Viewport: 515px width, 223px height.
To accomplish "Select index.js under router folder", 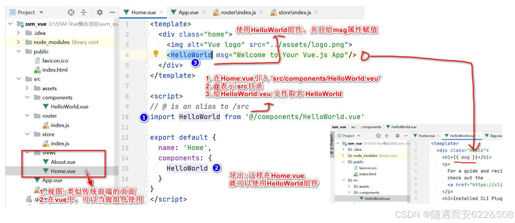I will click(x=60, y=125).
